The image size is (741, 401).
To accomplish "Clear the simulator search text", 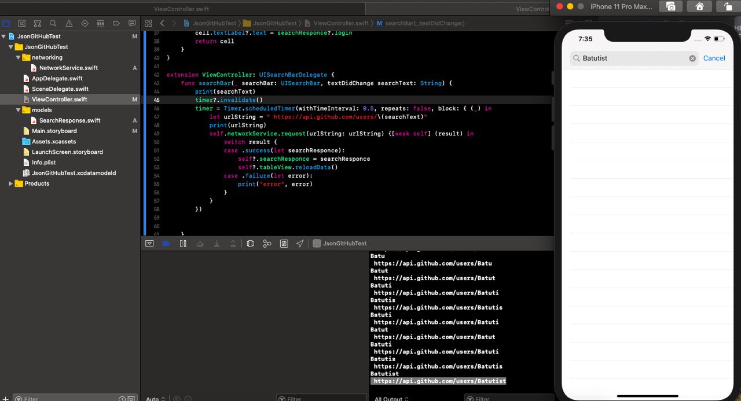I will [x=692, y=58].
